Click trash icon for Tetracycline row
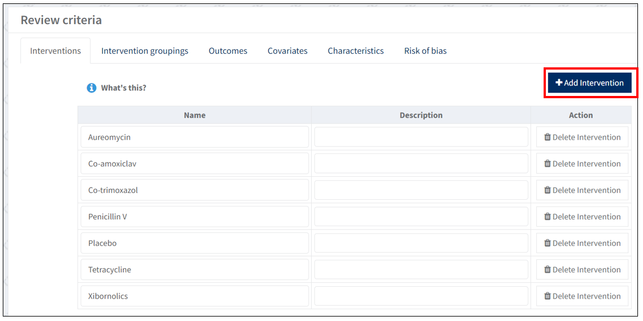The image size is (643, 321). pyautogui.click(x=548, y=269)
